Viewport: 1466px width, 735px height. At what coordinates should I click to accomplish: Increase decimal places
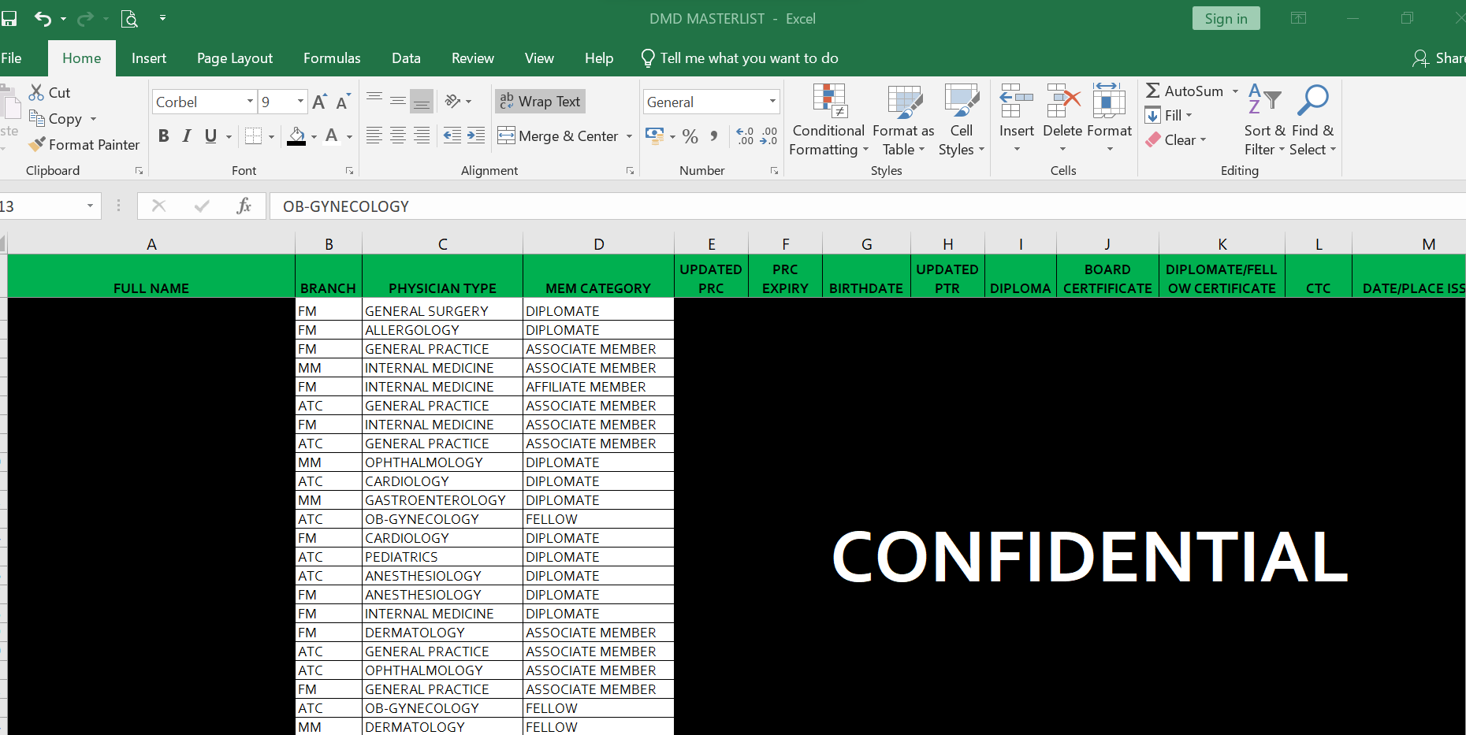point(745,136)
